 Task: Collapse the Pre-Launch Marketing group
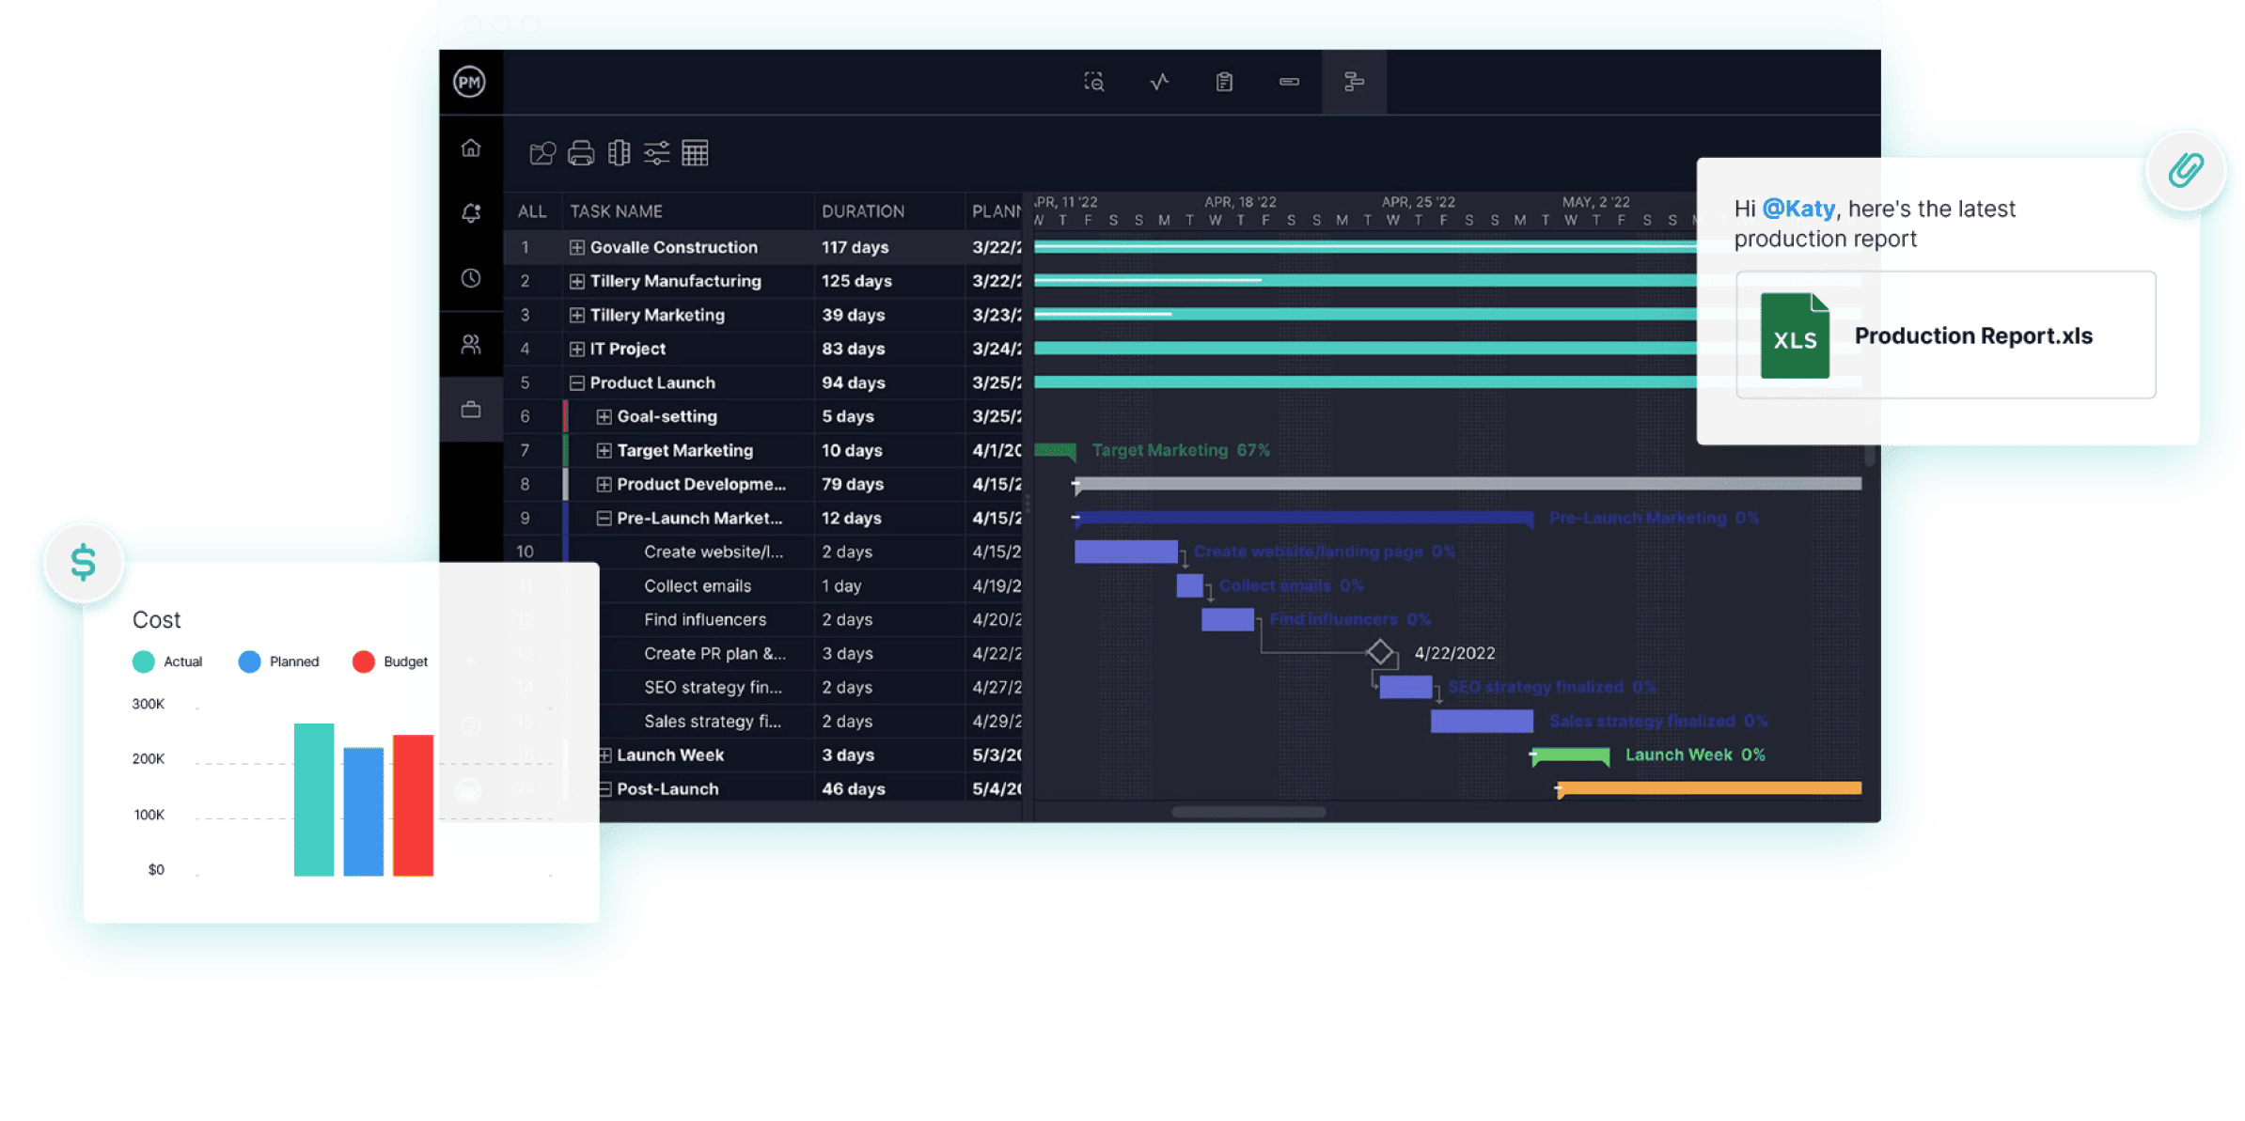coord(604,518)
